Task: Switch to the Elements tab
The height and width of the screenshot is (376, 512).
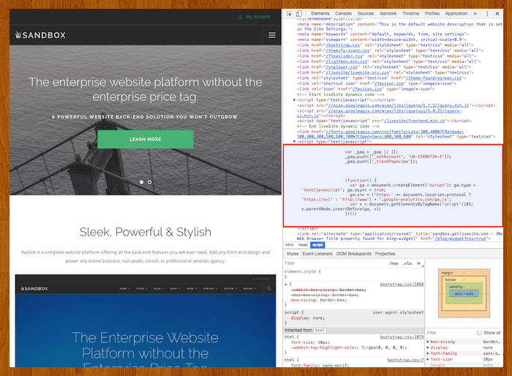Action: click(320, 14)
